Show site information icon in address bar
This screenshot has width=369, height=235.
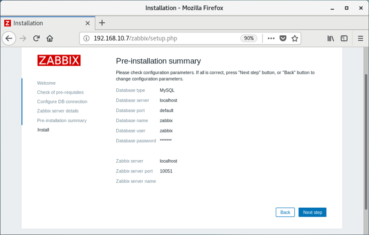point(87,39)
